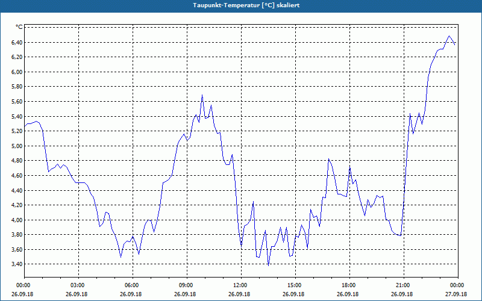This screenshot has height=301, width=482.
Task: Click the '26.09.18' date under '18:00'
Action: point(348,294)
